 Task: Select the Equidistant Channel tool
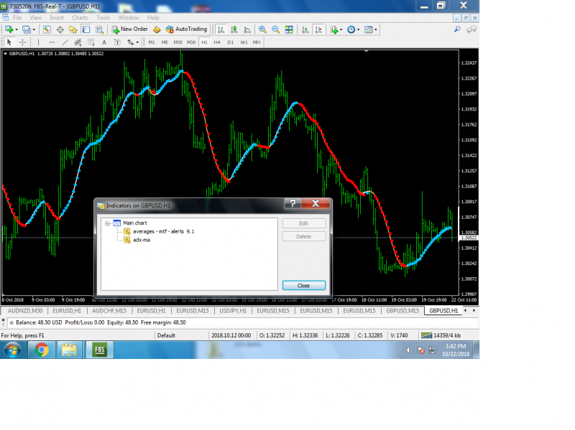(x=78, y=42)
